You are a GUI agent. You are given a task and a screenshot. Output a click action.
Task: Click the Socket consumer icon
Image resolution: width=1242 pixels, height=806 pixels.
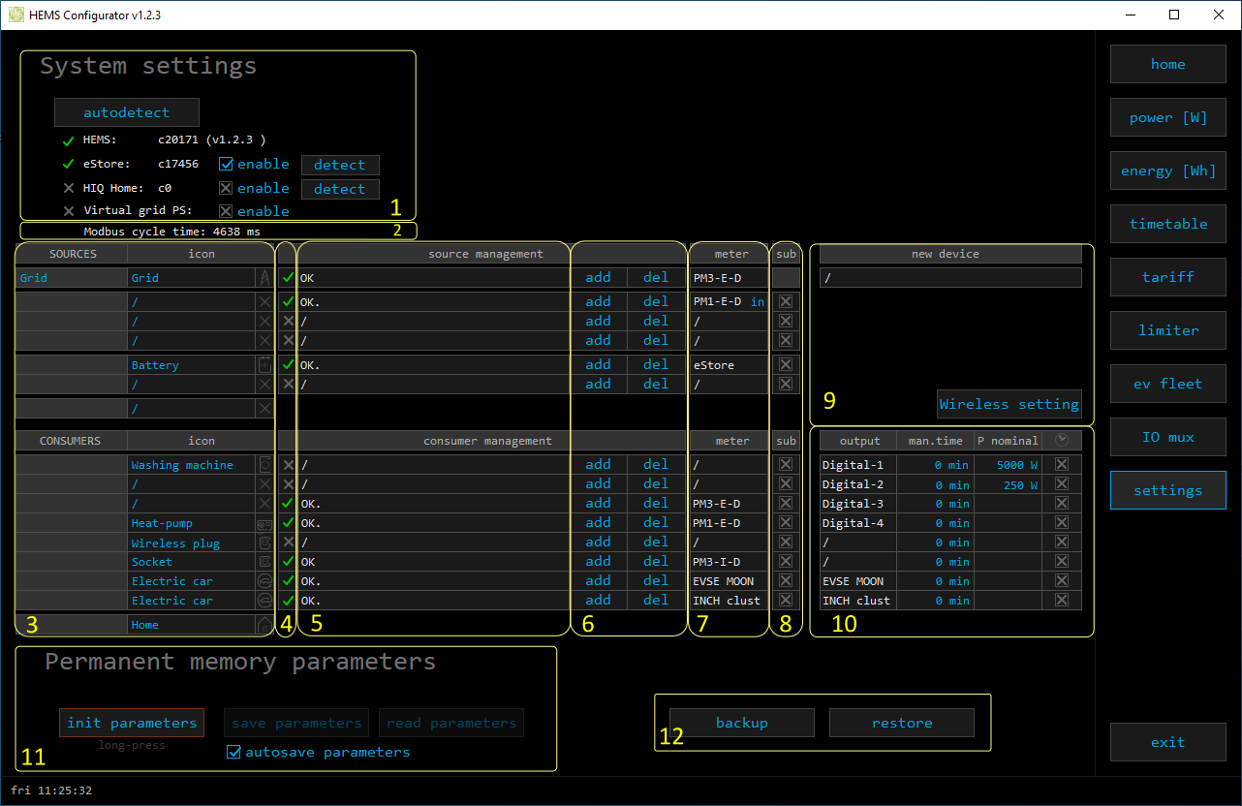(264, 562)
